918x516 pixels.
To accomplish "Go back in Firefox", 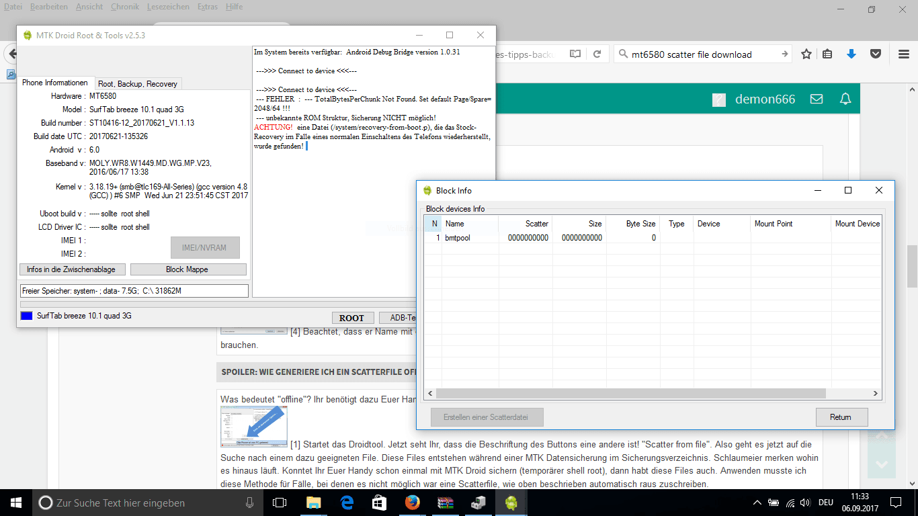I will [x=10, y=53].
